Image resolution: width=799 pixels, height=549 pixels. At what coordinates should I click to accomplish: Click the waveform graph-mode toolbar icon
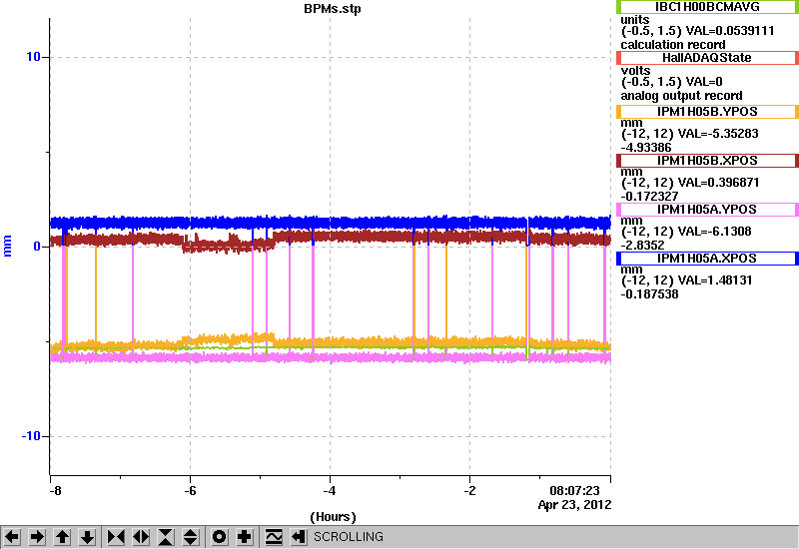click(274, 537)
